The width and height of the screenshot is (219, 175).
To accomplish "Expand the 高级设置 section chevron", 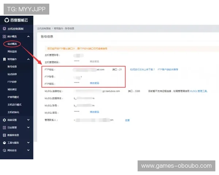I will [x=28, y=120].
